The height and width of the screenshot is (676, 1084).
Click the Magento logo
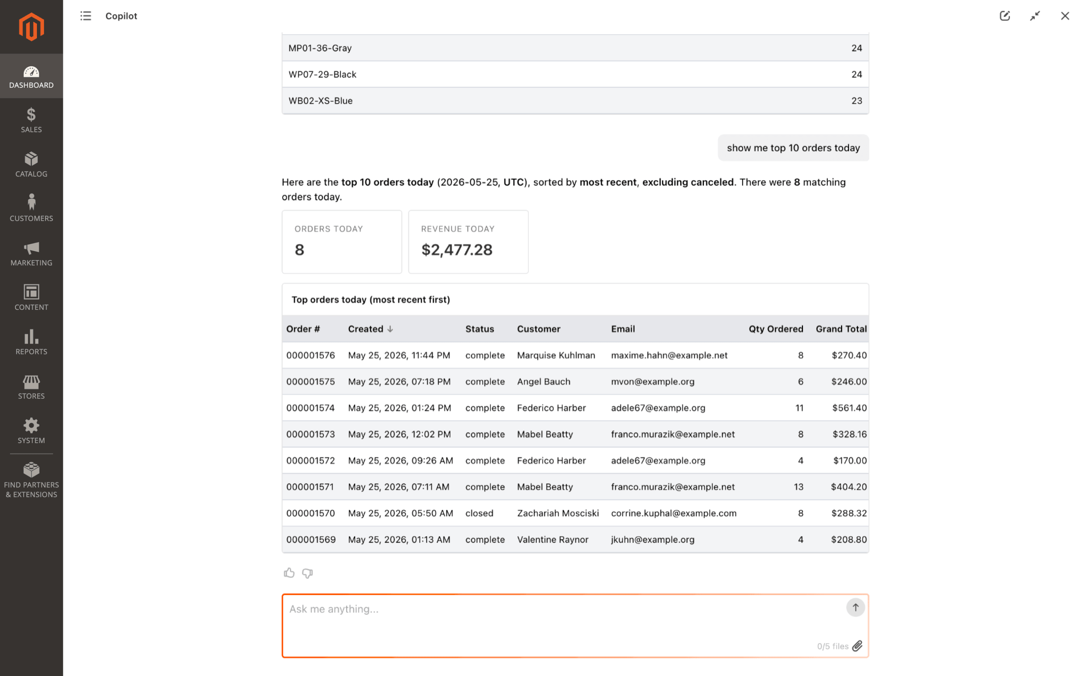click(x=31, y=26)
